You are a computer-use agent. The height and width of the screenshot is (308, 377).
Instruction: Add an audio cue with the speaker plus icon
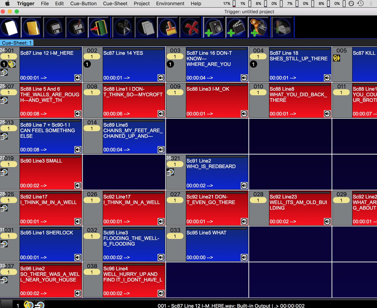pos(214,27)
